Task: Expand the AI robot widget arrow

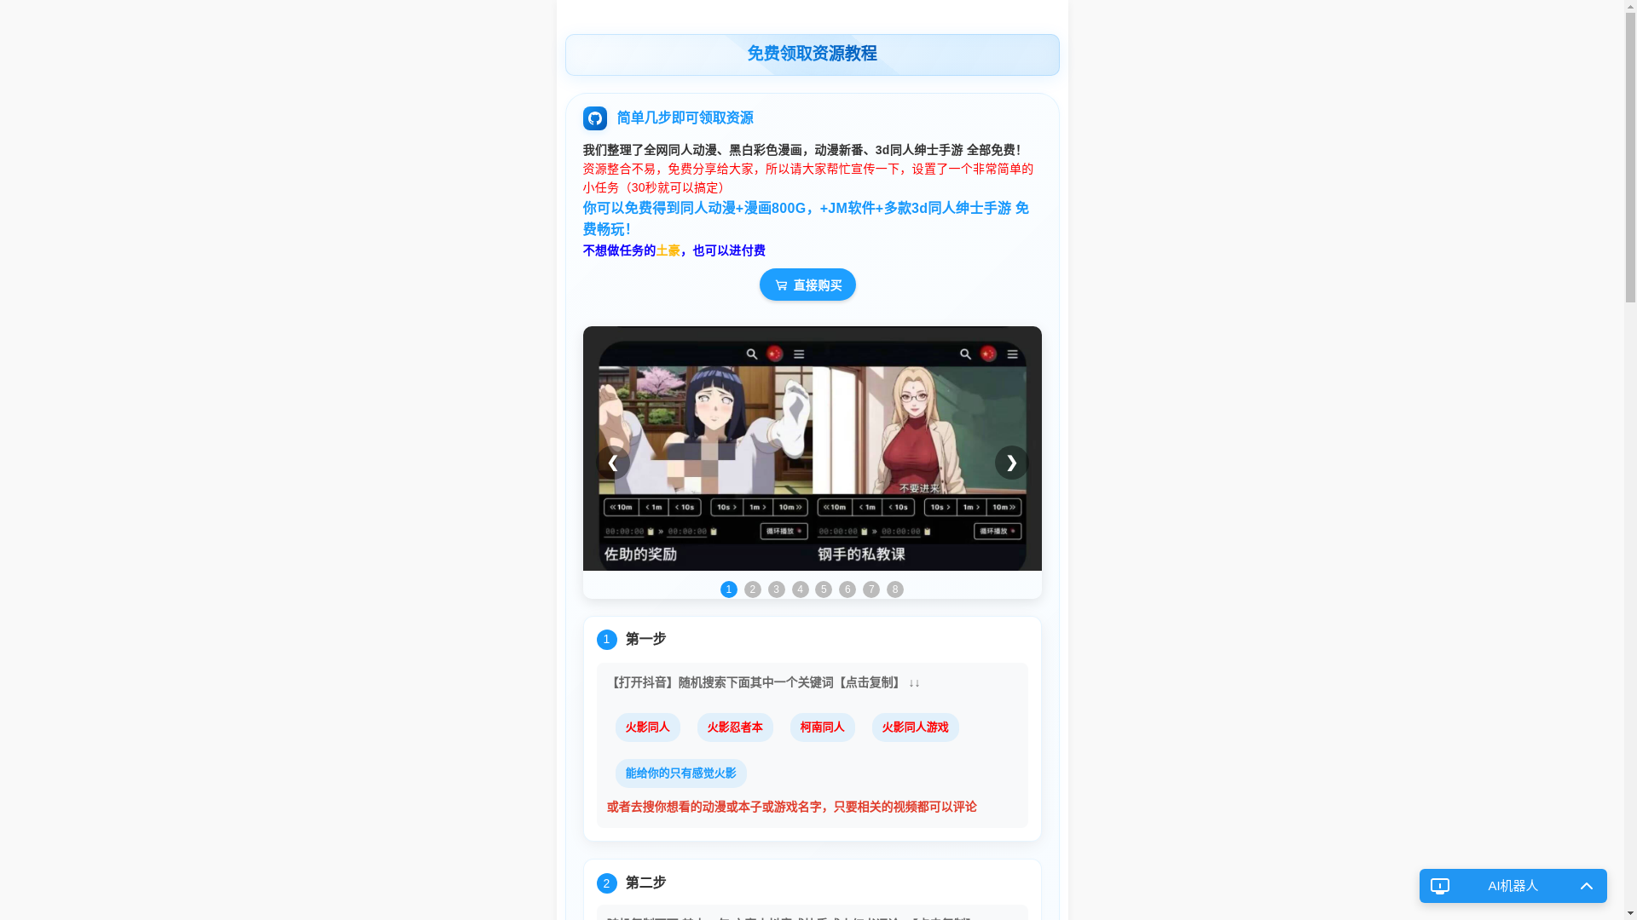Action: pyautogui.click(x=1587, y=886)
